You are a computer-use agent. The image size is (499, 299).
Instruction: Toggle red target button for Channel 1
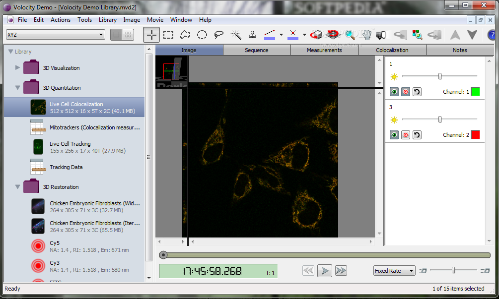pos(406,92)
